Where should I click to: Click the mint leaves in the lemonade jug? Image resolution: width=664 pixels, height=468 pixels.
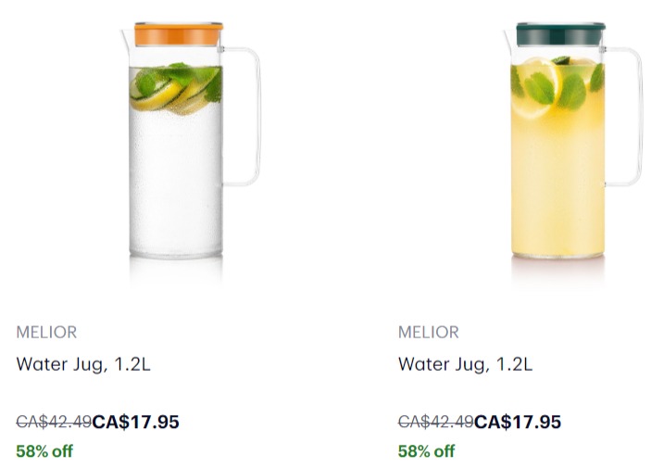[570, 88]
